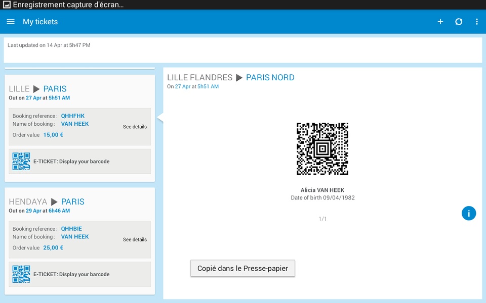This screenshot has width=486, height=303.
Task: See details of booking QHHBIE
Action: 135,239
